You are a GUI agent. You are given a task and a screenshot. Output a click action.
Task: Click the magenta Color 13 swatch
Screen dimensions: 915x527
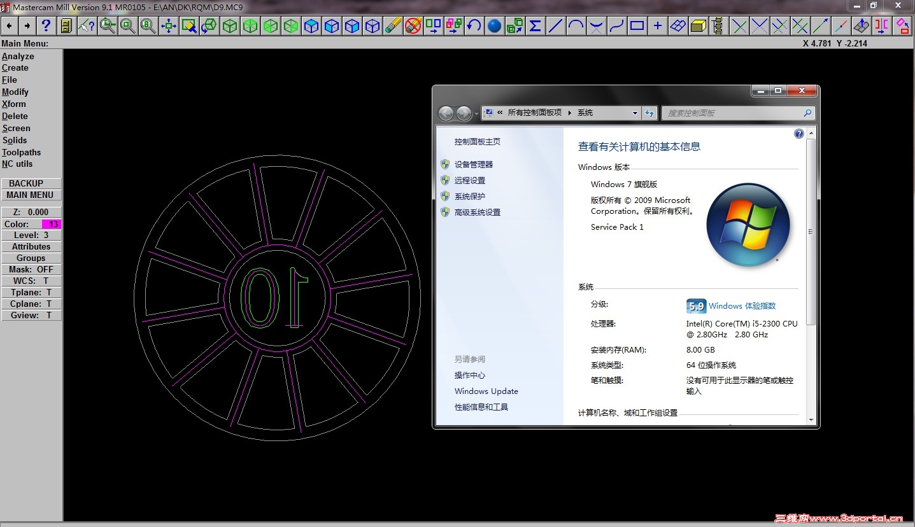(x=52, y=224)
